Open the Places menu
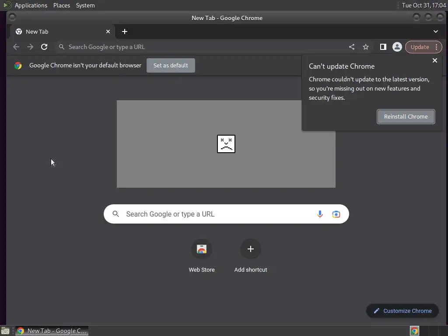The image size is (448, 336). (61, 5)
